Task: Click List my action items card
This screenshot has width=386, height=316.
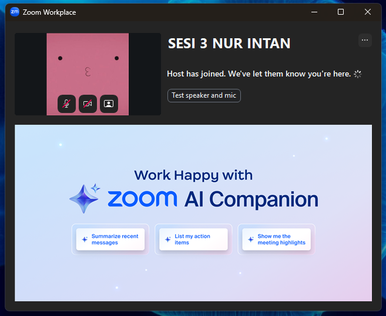Action: 193,240
